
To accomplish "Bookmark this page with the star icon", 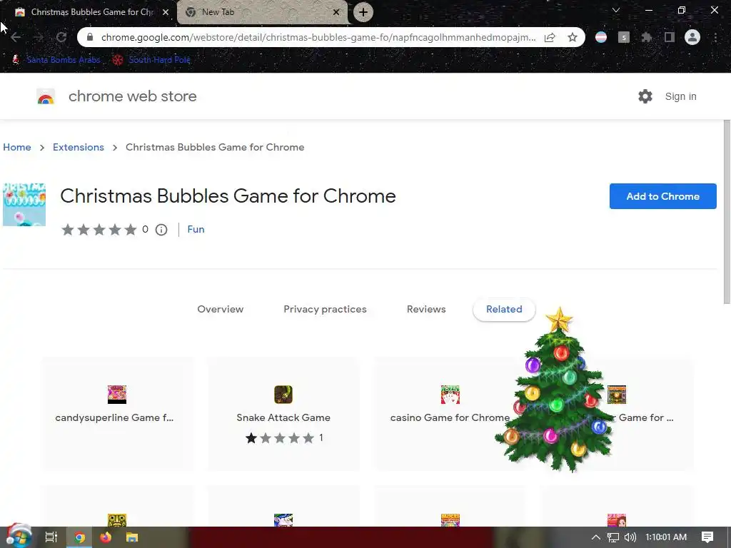I will [573, 37].
